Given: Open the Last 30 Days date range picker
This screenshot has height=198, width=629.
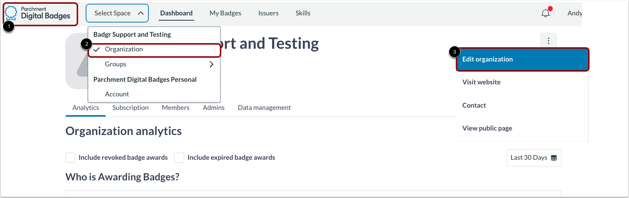Looking at the screenshot, I should click(534, 158).
